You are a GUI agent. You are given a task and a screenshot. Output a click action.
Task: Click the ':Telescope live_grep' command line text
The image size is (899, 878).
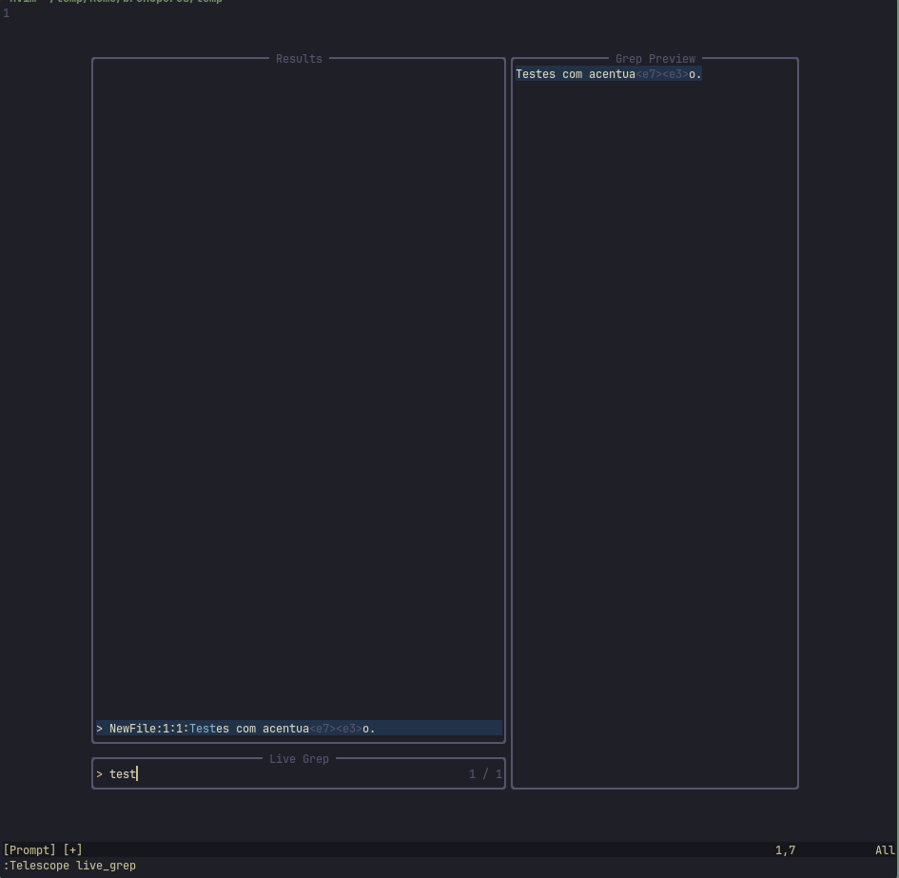click(x=68, y=866)
